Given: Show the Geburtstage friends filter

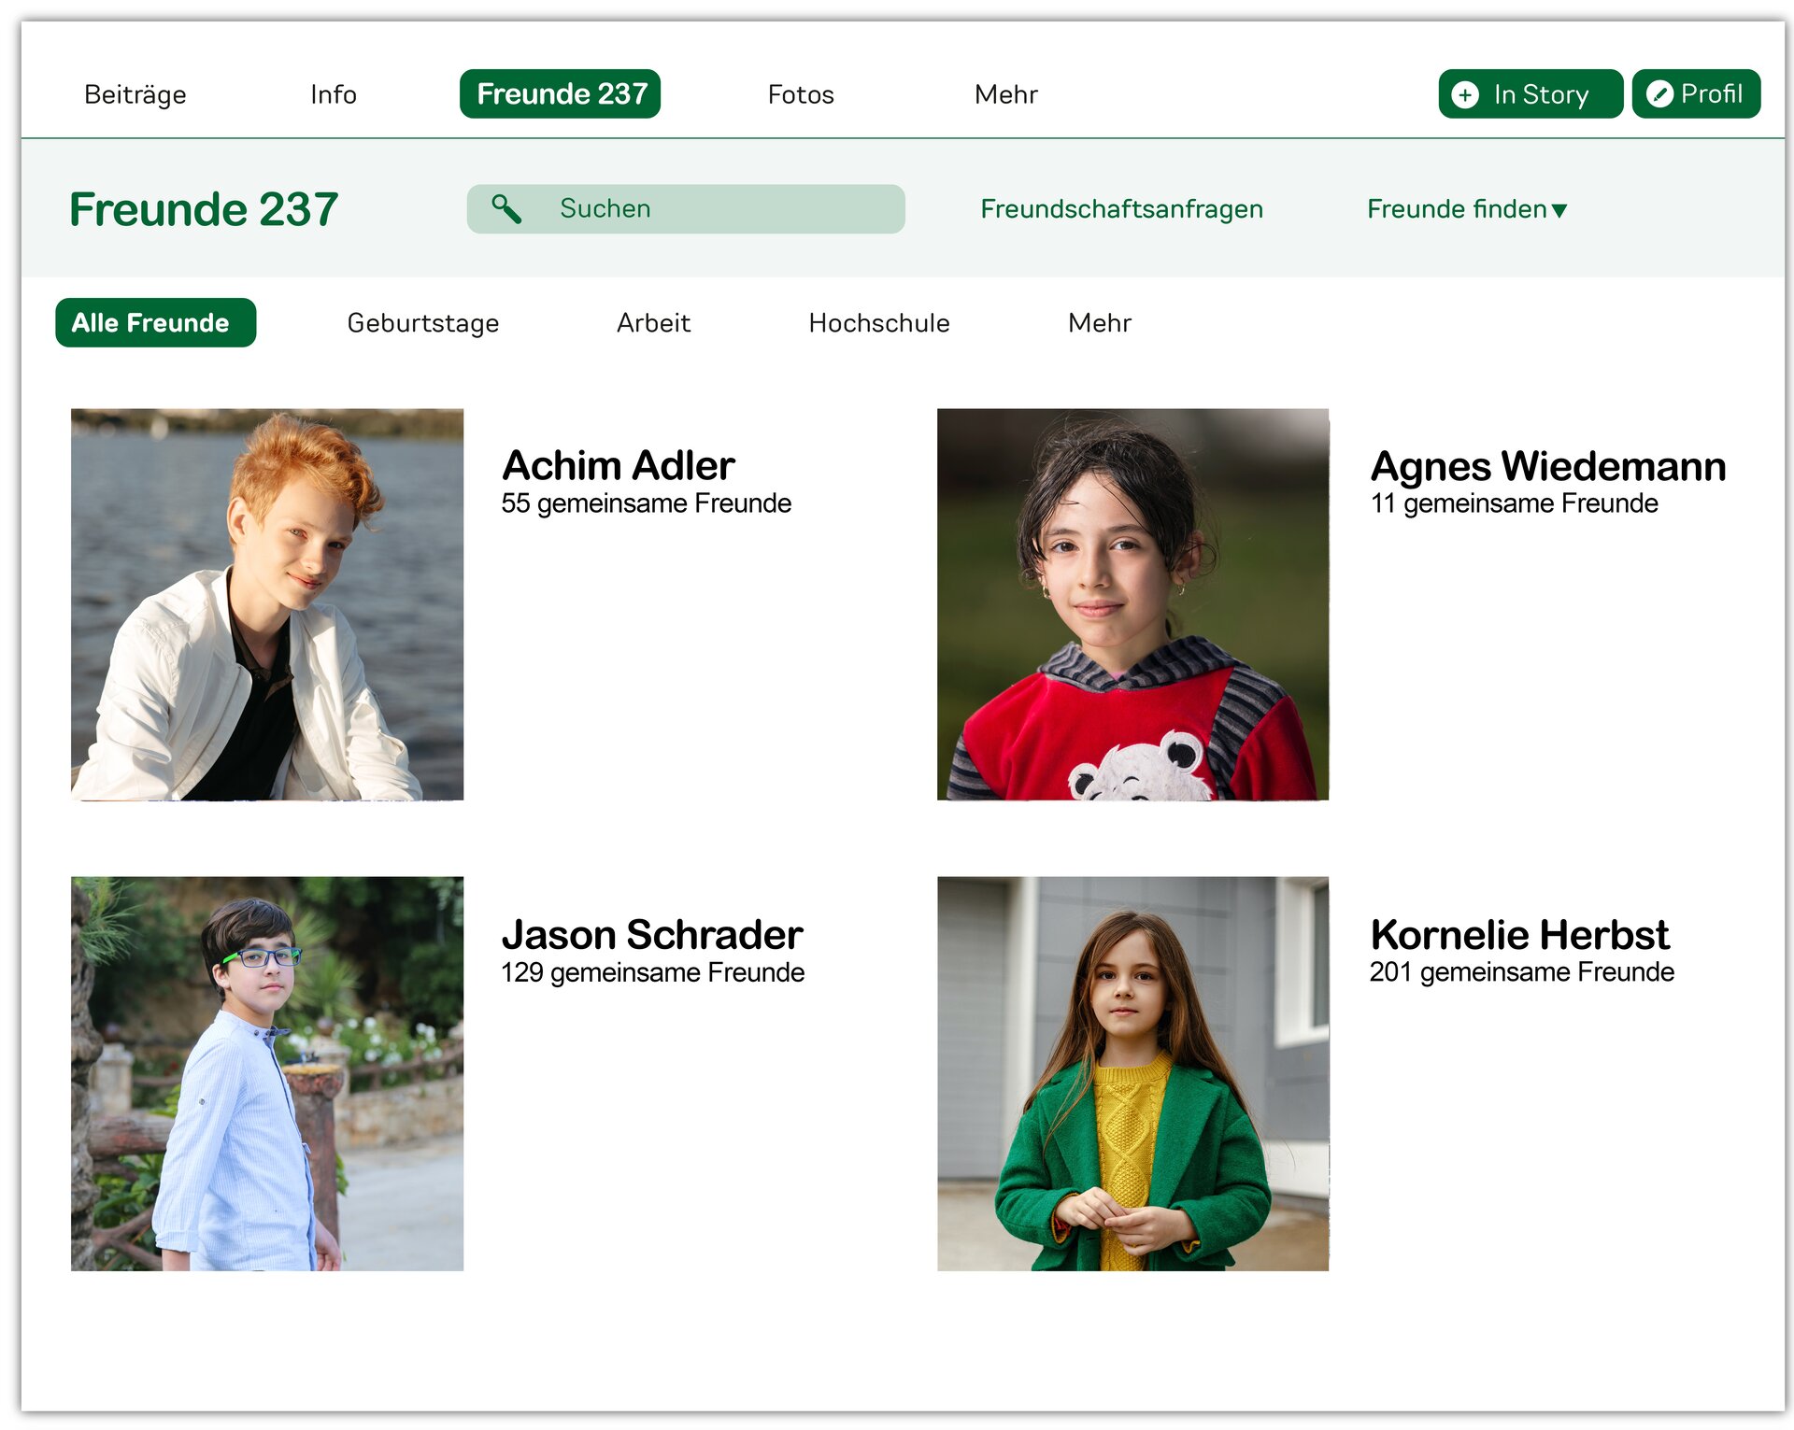Looking at the screenshot, I should point(422,323).
